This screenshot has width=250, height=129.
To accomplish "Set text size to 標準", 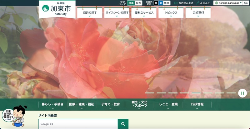I will (x=131, y=3).
